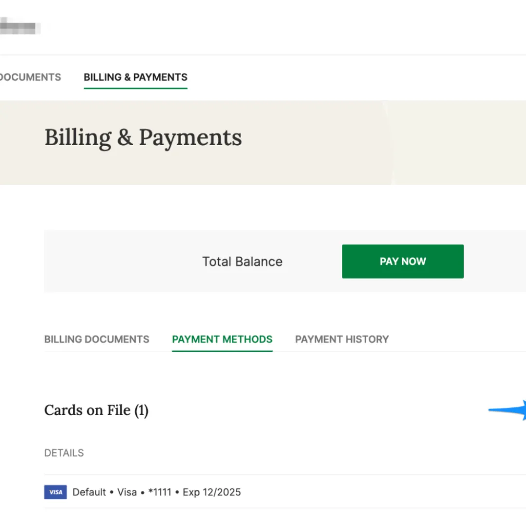Select the Payment Methods tab
This screenshot has height=526, width=526.
pos(222,339)
